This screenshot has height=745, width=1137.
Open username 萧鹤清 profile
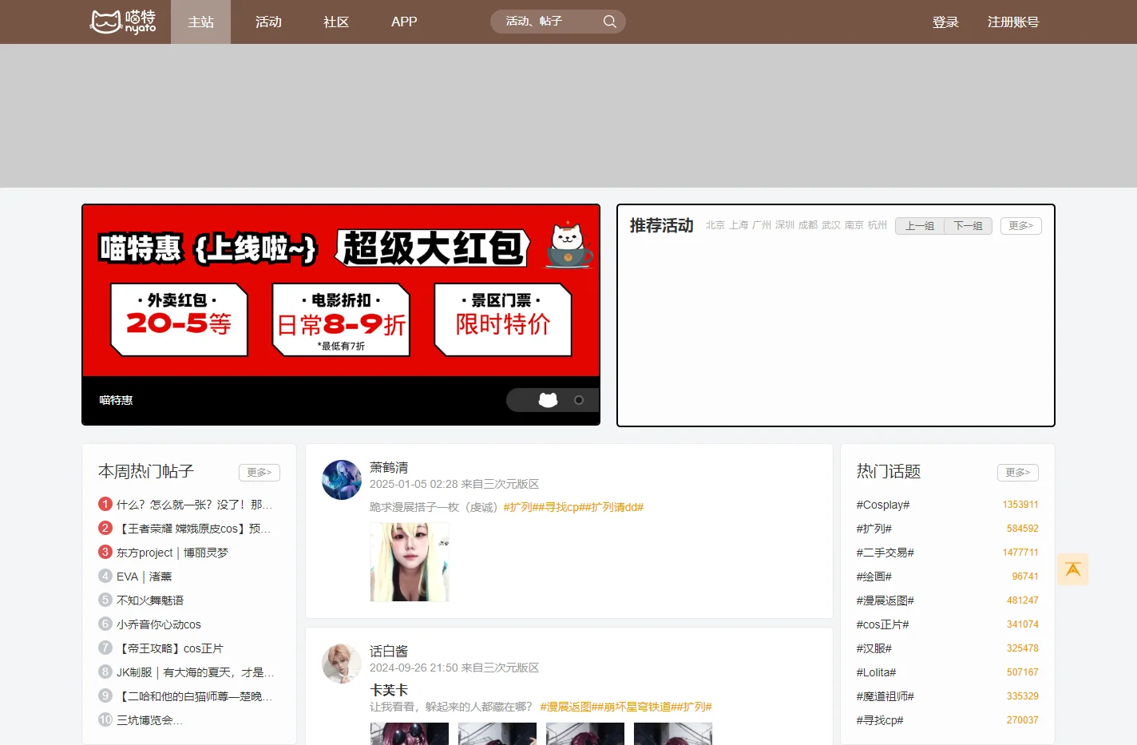click(389, 467)
